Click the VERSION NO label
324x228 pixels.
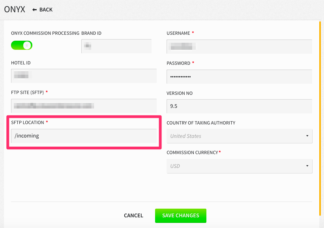tap(179, 93)
